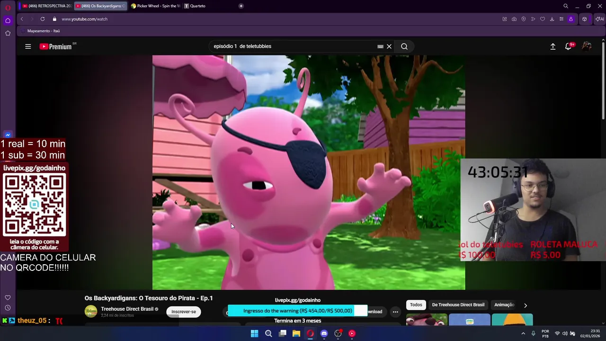
Task: Switch to Picker Wheel tab
Action: (155, 6)
